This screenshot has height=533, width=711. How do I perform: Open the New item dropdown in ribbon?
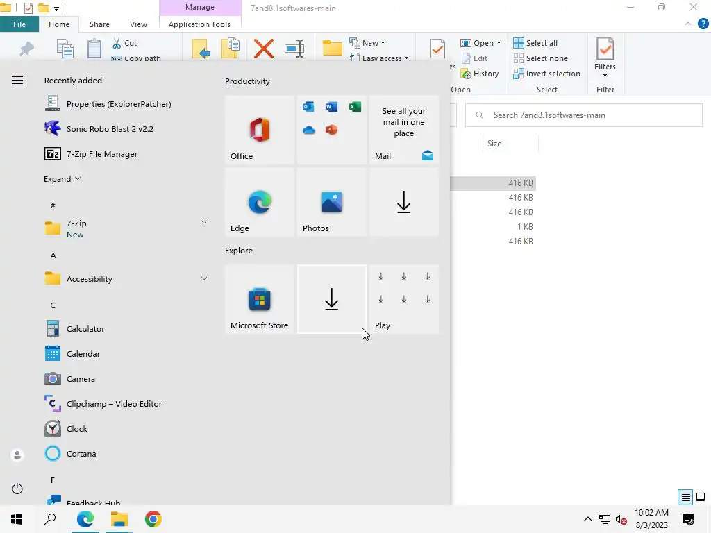click(367, 43)
